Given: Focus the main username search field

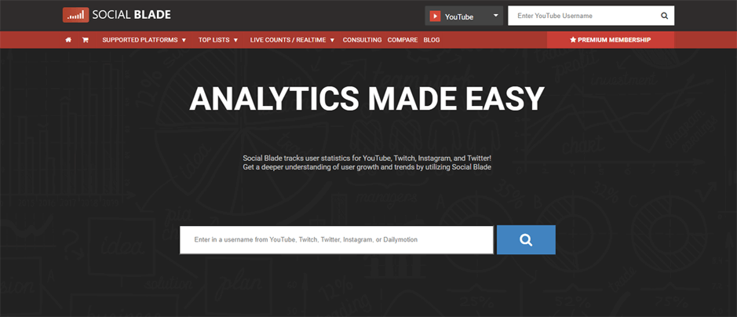Looking at the screenshot, I should pos(337,240).
